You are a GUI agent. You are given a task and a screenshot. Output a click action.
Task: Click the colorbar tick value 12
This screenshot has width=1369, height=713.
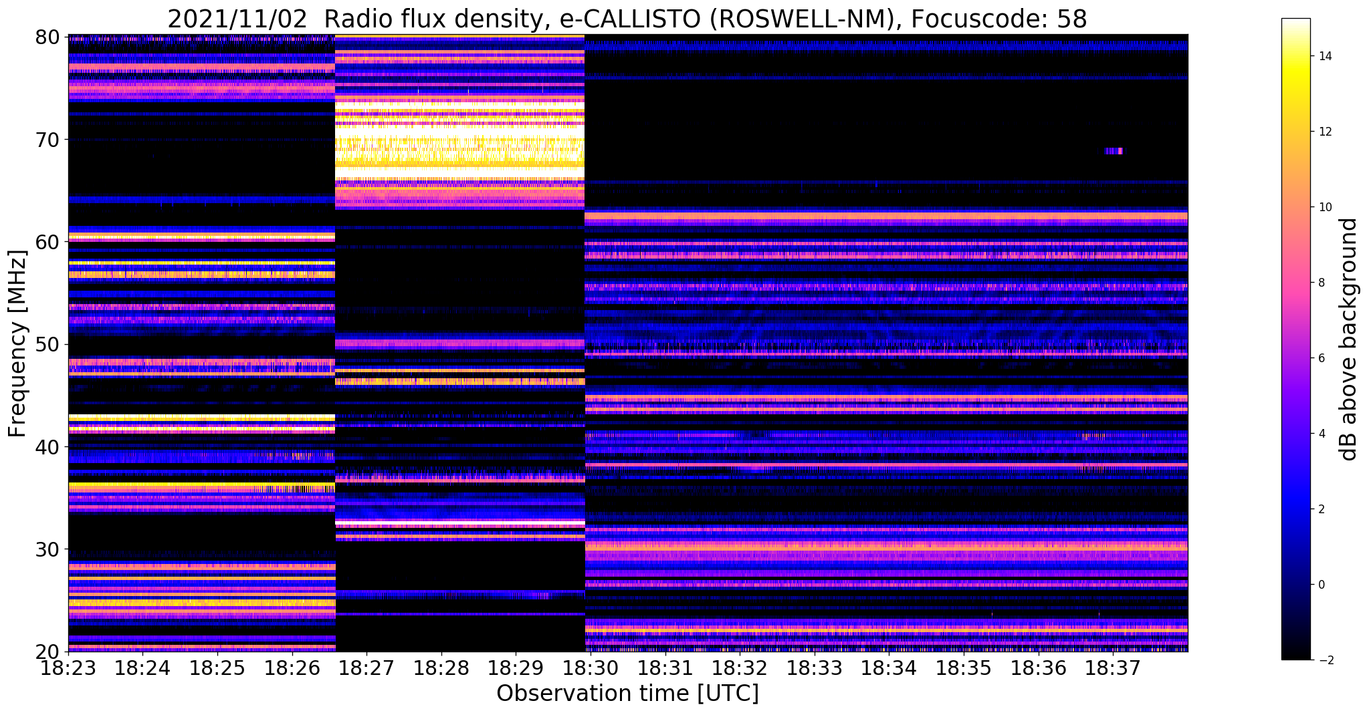(1325, 132)
